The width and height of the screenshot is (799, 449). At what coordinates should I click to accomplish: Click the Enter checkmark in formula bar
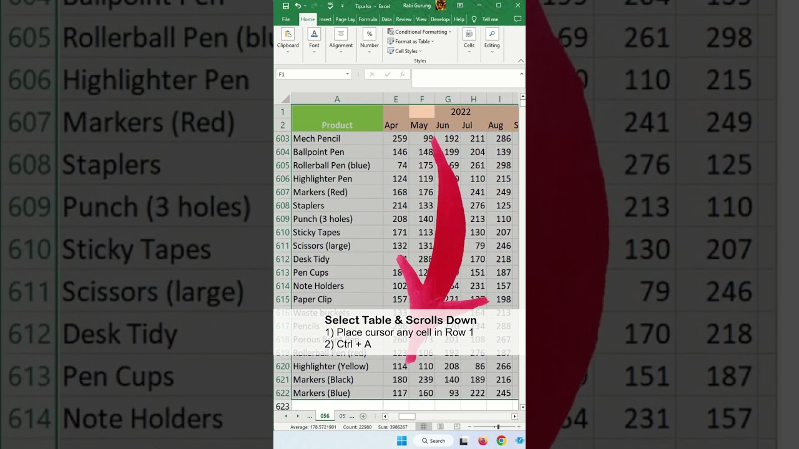[x=387, y=74]
